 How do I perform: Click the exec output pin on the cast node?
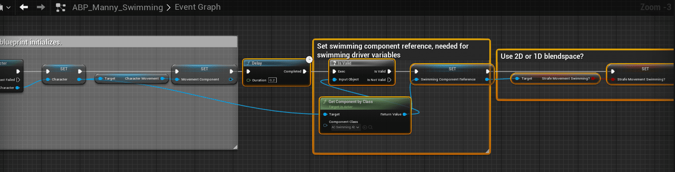tap(18, 71)
